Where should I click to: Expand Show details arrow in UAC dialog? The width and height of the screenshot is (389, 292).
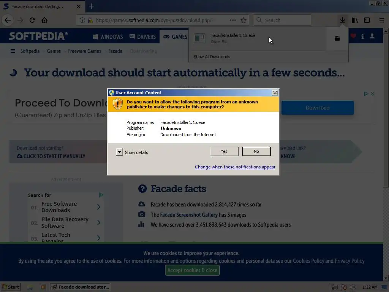pos(119,152)
